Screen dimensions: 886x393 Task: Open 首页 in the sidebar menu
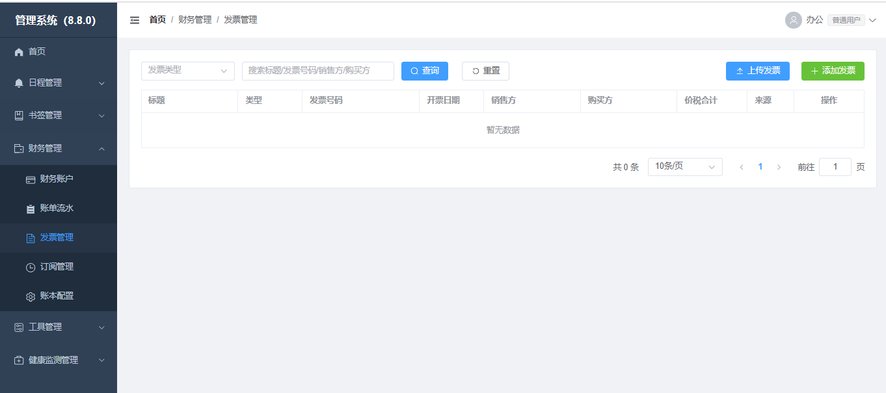click(x=59, y=52)
